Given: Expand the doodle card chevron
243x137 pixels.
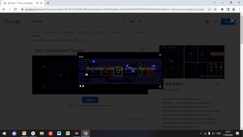Looking at the screenshot, I should click(x=90, y=112).
